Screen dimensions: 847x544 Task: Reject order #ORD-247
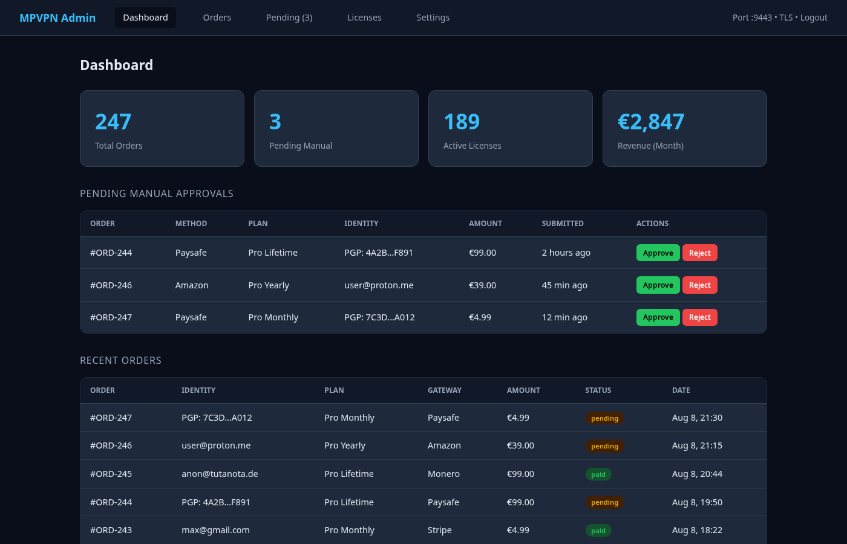tap(700, 317)
